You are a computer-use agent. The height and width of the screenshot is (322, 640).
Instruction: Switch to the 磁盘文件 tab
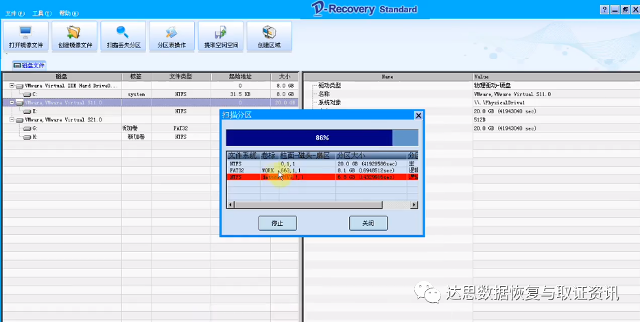(x=29, y=65)
